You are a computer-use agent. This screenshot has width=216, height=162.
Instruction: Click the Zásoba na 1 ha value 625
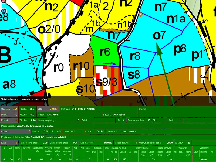point(116,160)
